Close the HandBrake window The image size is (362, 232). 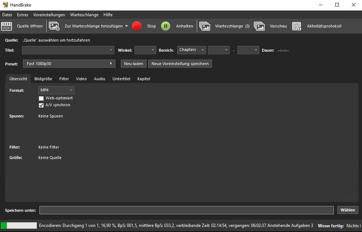tap(353, 5)
